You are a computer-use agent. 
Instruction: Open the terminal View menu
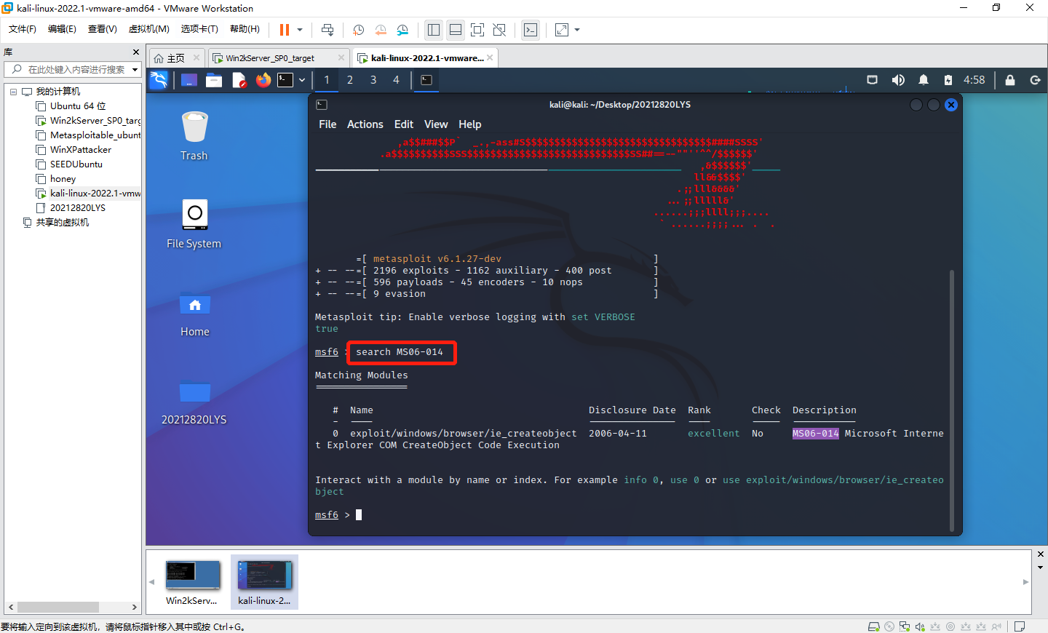[436, 124]
